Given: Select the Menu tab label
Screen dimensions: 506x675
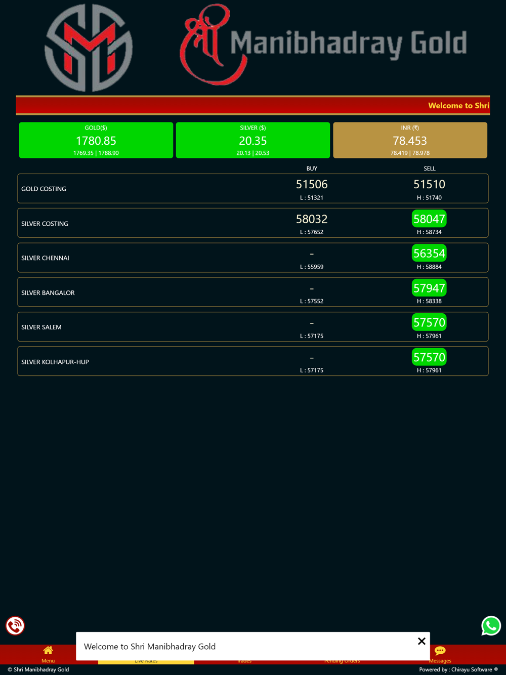Looking at the screenshot, I should [48, 661].
